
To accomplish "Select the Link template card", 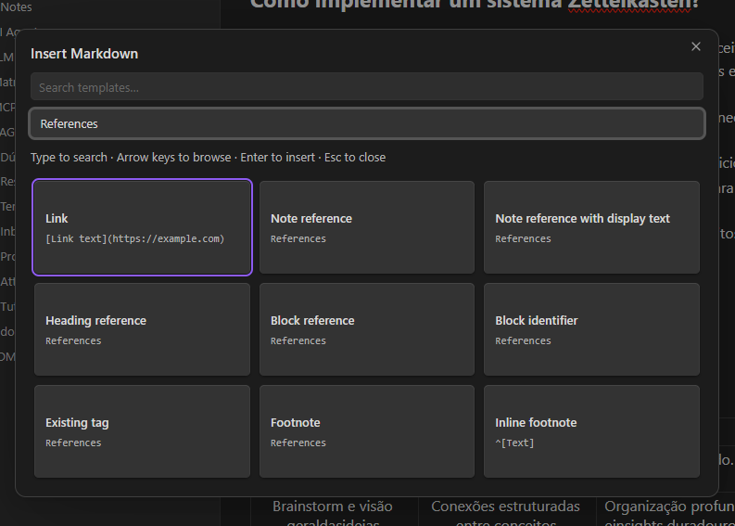I will (x=142, y=227).
